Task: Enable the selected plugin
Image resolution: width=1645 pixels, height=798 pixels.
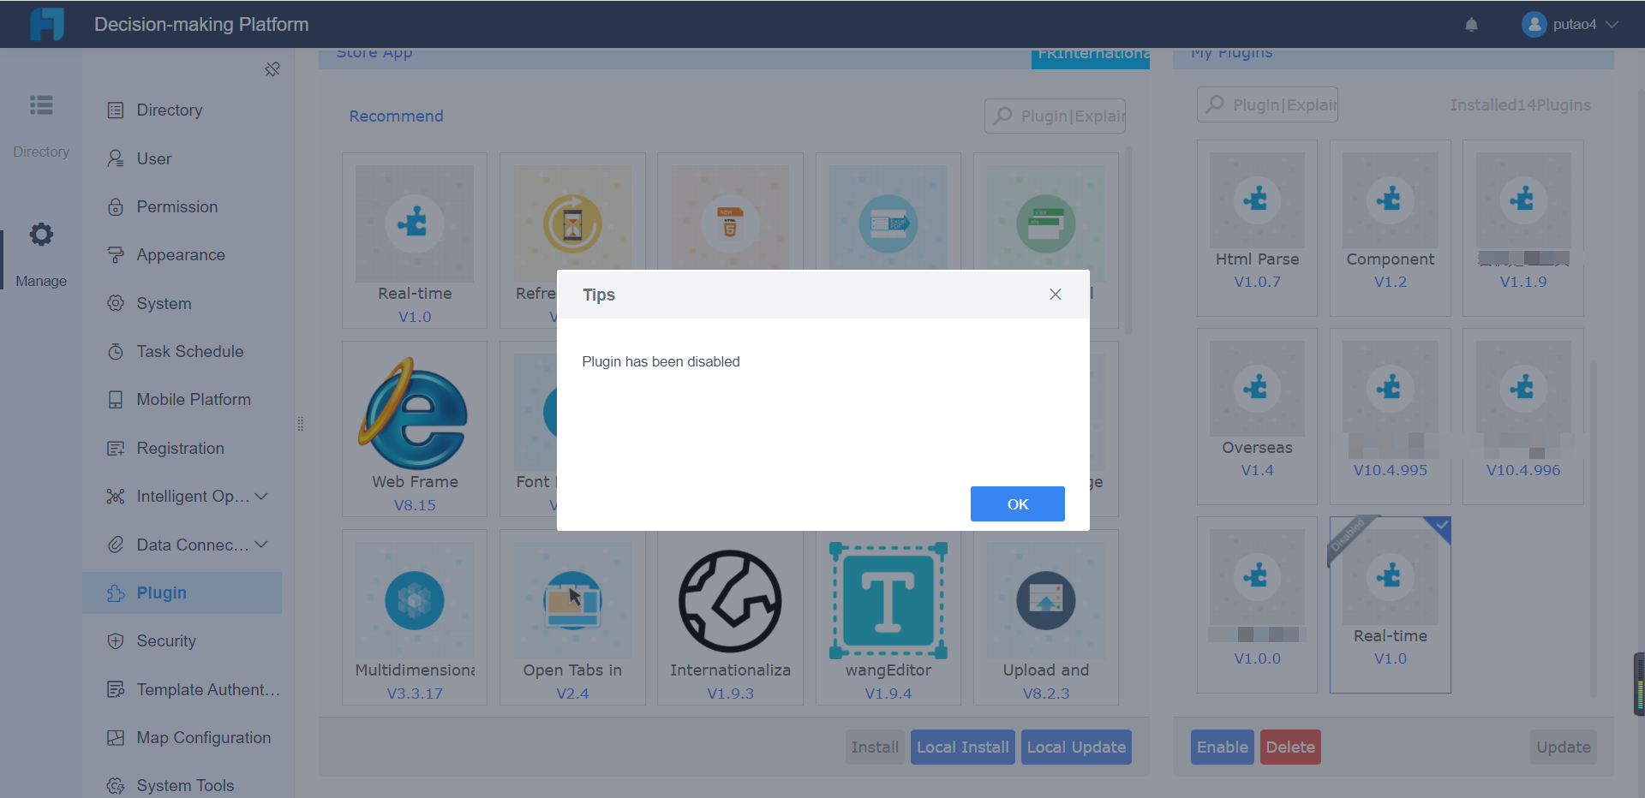Action: coord(1223,747)
